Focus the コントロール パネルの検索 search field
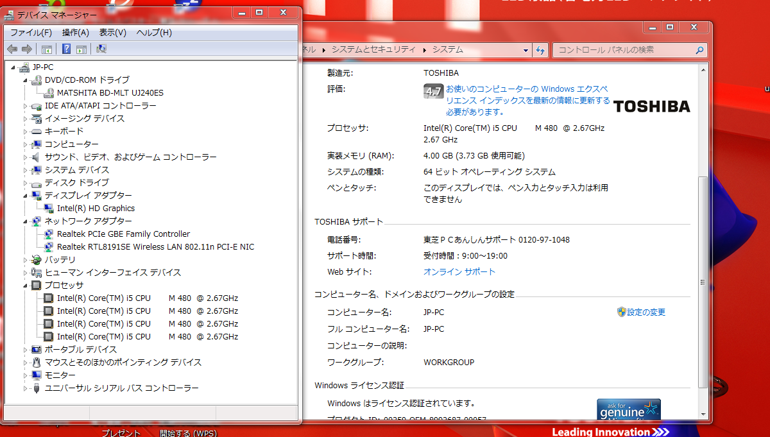Screen dimensions: 770x437 pyautogui.click(x=624, y=49)
